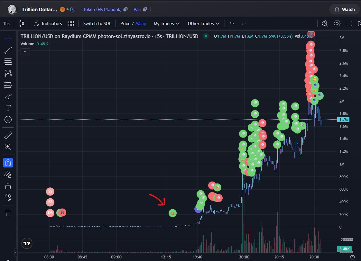This screenshot has height=261, width=361.
Task: Toggle the magnet mode
Action: pos(8,163)
